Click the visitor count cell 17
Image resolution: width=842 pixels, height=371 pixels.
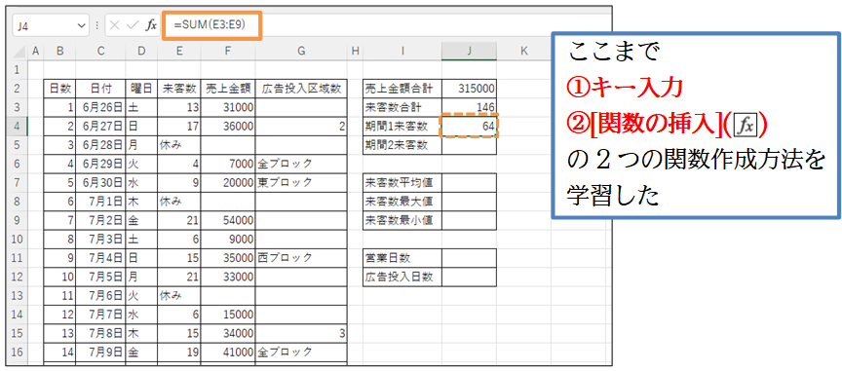coord(178,127)
